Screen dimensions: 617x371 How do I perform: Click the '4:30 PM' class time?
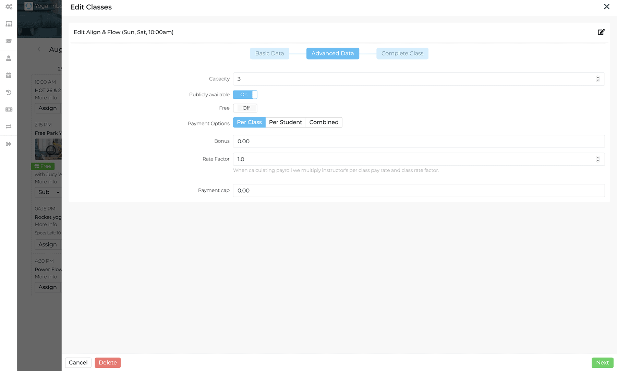44,261
